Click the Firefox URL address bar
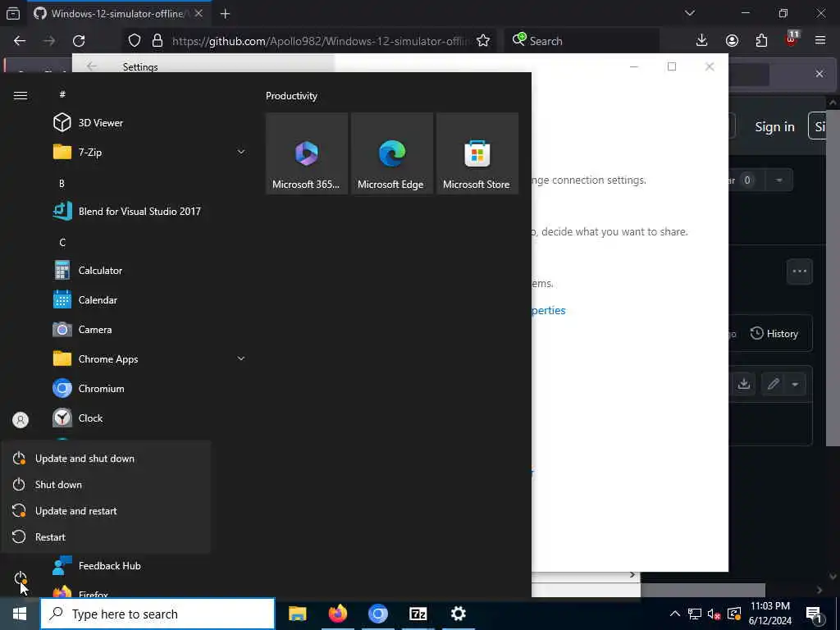Viewport: 840px width, 630px height. coord(322,41)
